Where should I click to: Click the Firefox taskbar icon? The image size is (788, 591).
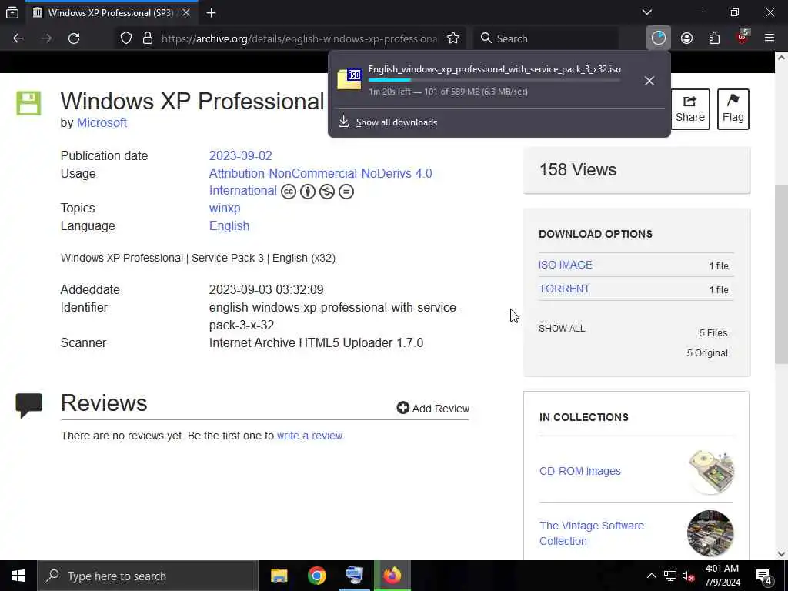[392, 576]
